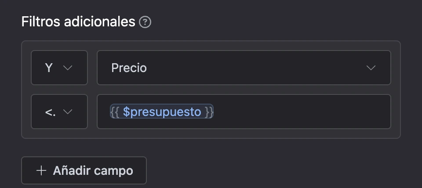Click the chevron arrow in the Precio field
The image size is (422, 188).
[x=371, y=68]
